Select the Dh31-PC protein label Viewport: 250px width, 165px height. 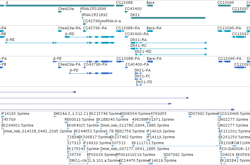[x=142, y=76]
